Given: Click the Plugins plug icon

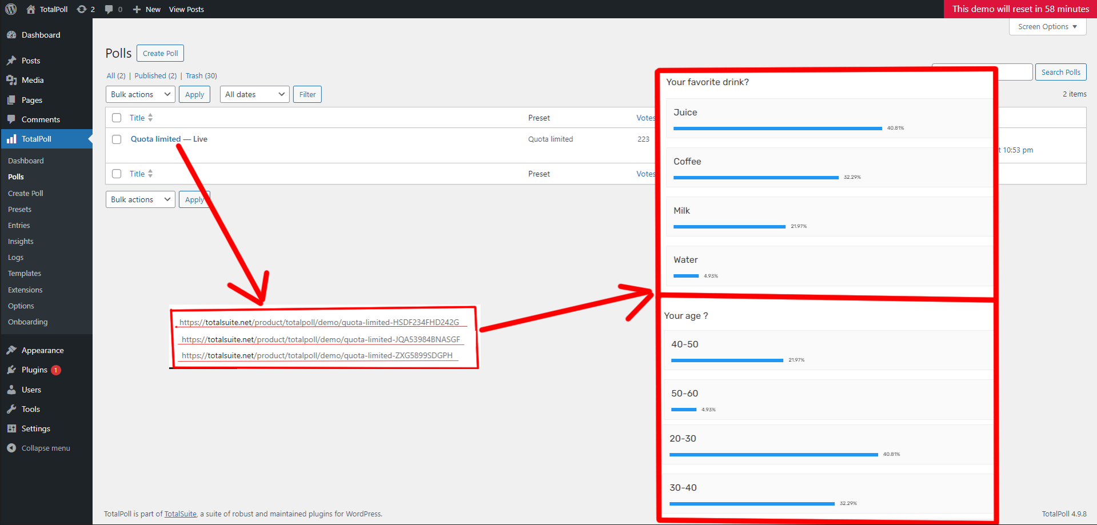Looking at the screenshot, I should coord(11,370).
